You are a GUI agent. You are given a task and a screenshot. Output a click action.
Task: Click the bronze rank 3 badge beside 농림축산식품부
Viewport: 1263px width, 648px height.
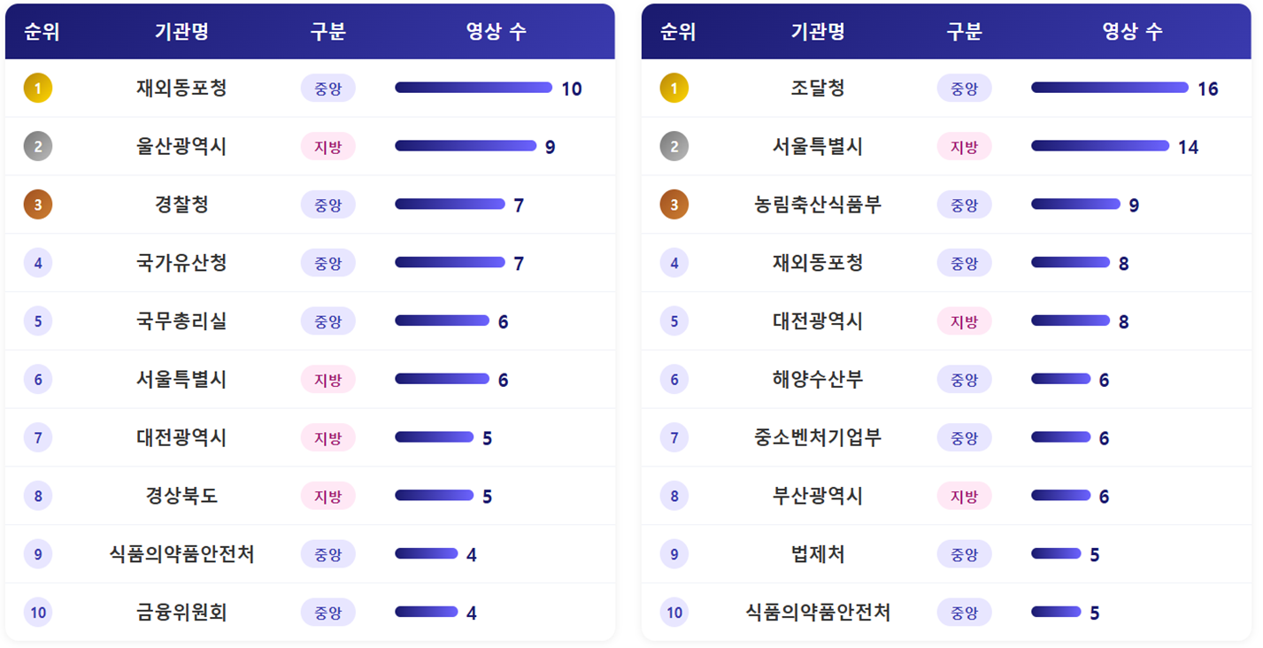[674, 204]
